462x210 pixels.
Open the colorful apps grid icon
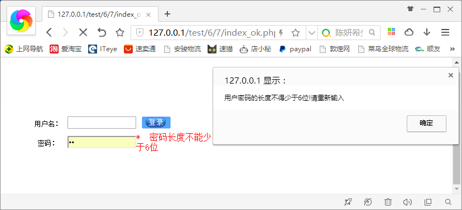coord(391,32)
